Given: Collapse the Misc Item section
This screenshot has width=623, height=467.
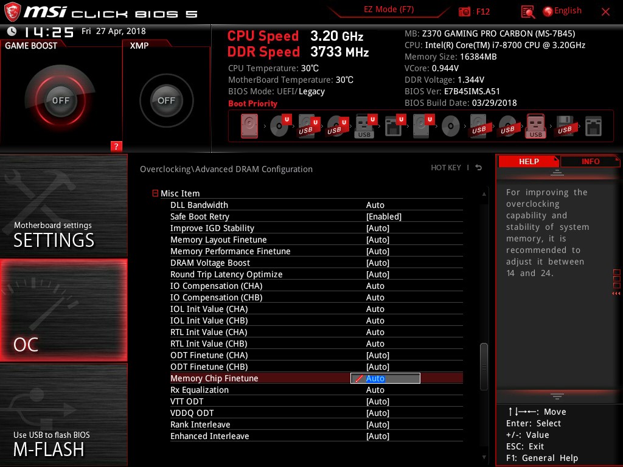Looking at the screenshot, I should 155,193.
